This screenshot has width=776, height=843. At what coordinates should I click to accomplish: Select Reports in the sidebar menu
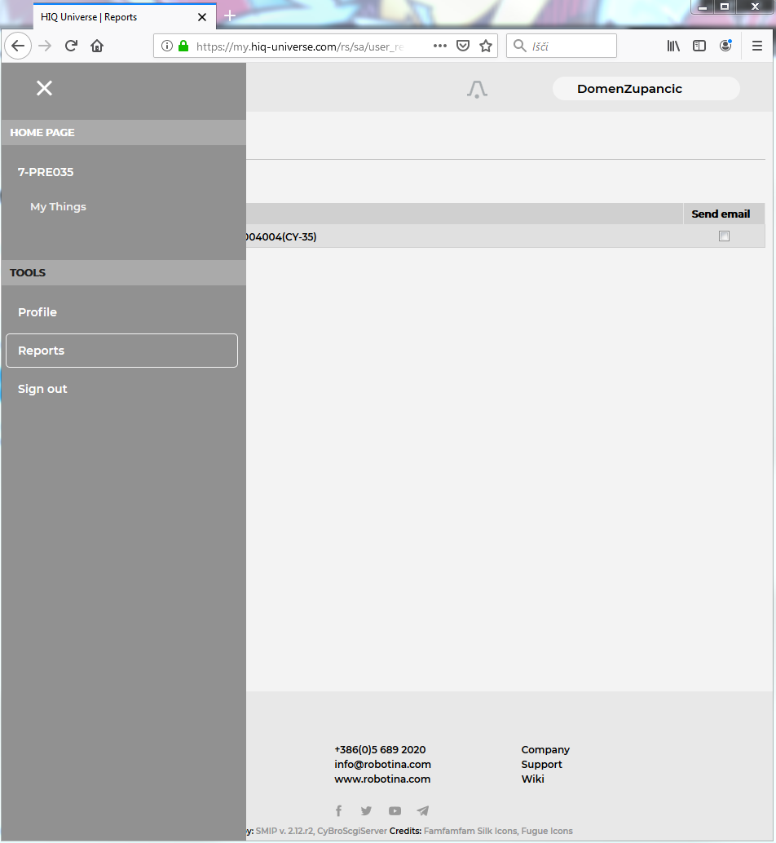tap(121, 351)
